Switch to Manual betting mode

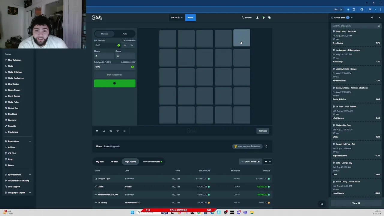pos(105,34)
